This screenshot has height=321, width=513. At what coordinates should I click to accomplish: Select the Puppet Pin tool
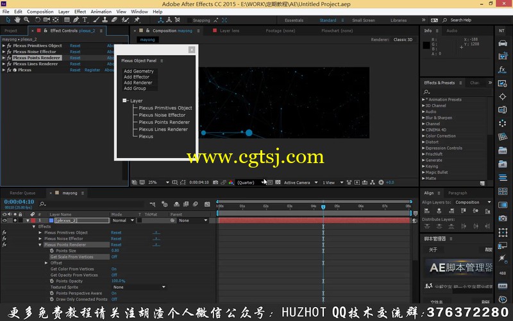pyautogui.click(x=137, y=20)
